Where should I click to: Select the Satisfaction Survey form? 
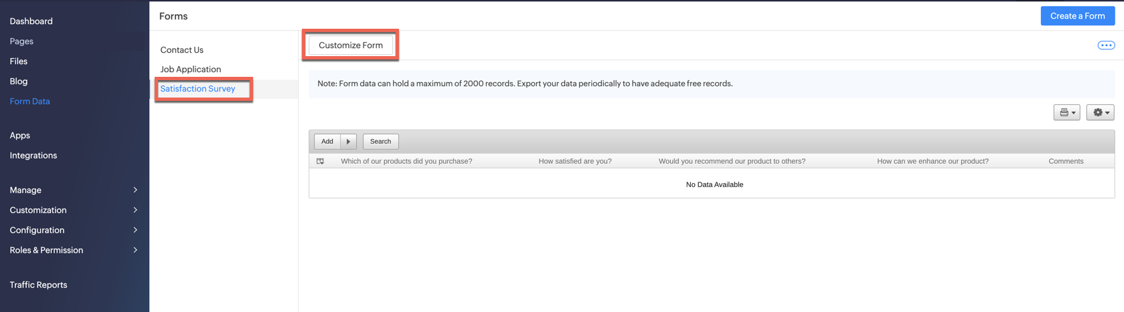pos(197,89)
